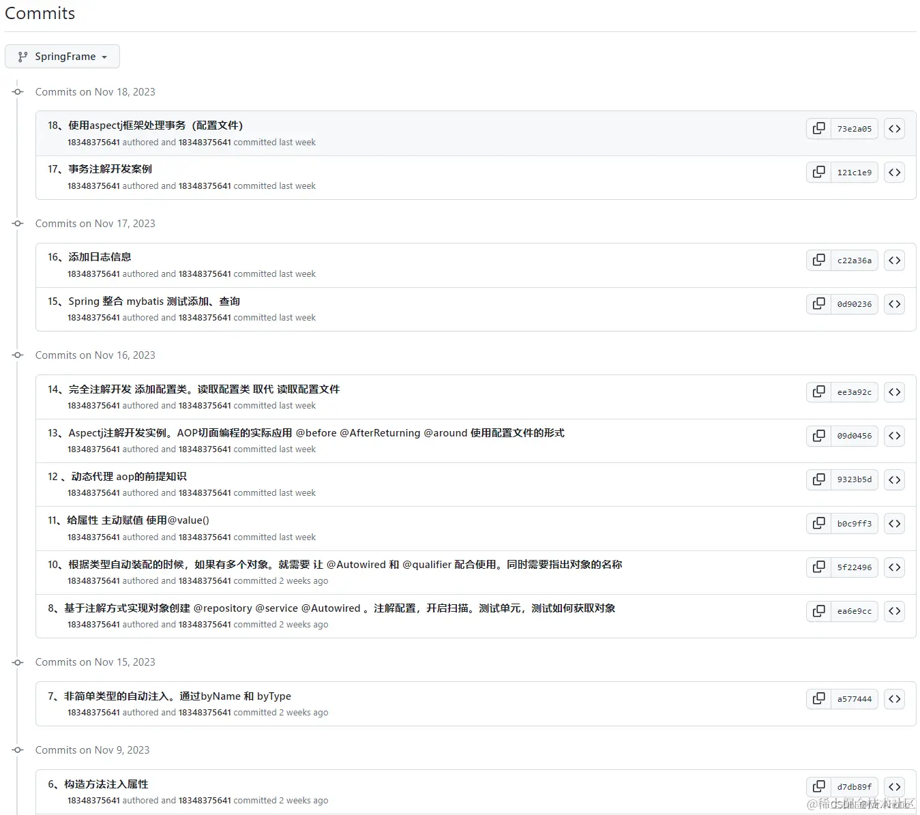Open commit '14、完全注解开发' title

[x=194, y=389]
